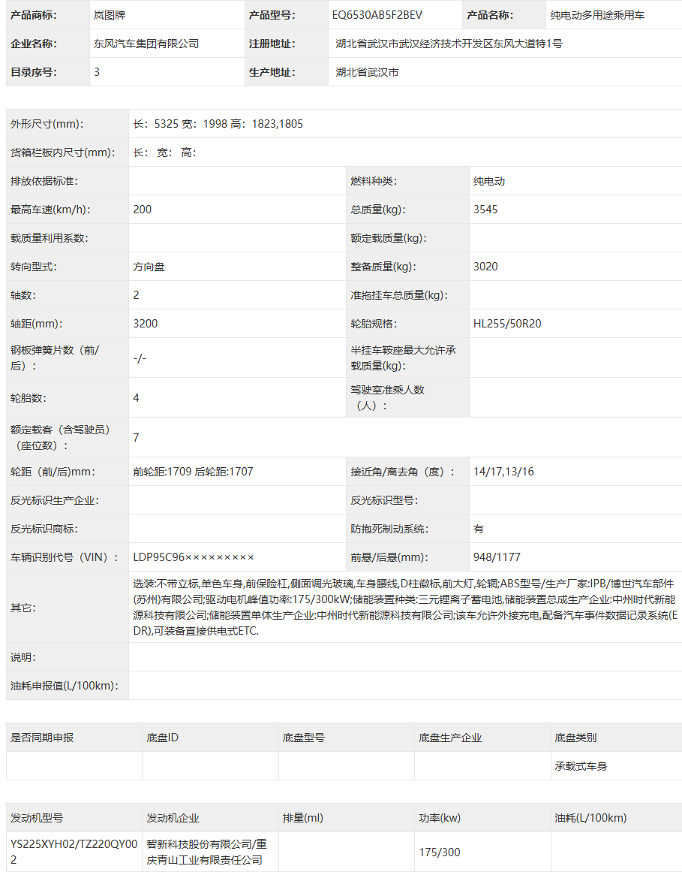This screenshot has height=872, width=682.
Task: Select the exterior dimensions value row
Action: click(x=405, y=124)
